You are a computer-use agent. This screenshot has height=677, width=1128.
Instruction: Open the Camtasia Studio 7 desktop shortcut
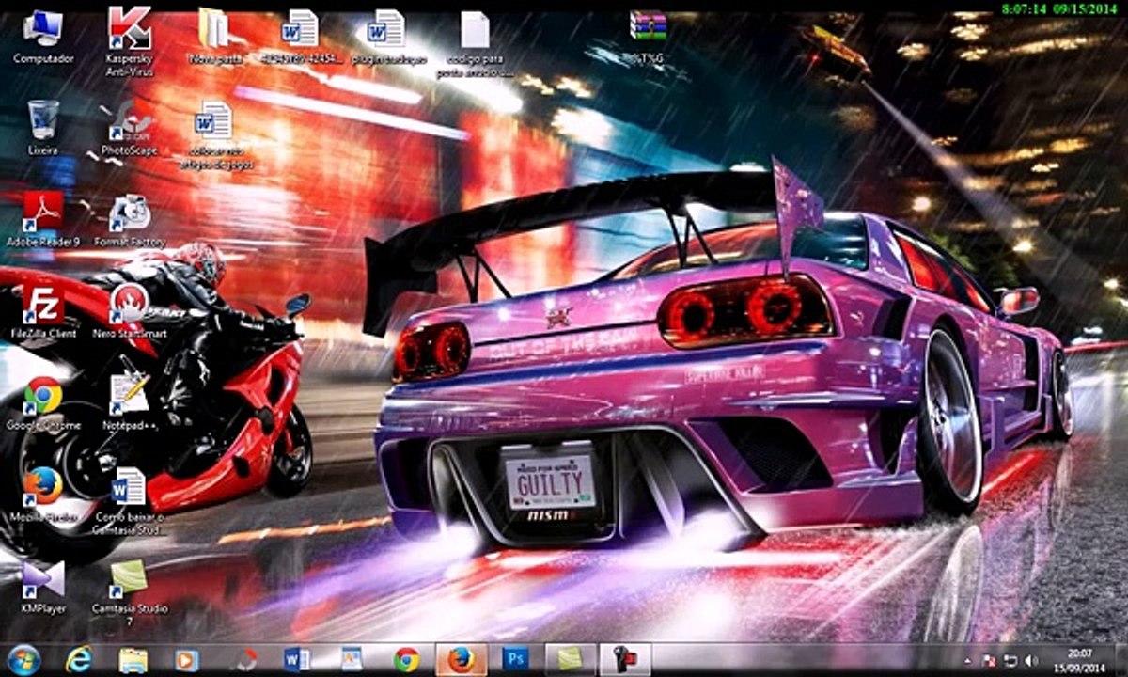[130, 592]
